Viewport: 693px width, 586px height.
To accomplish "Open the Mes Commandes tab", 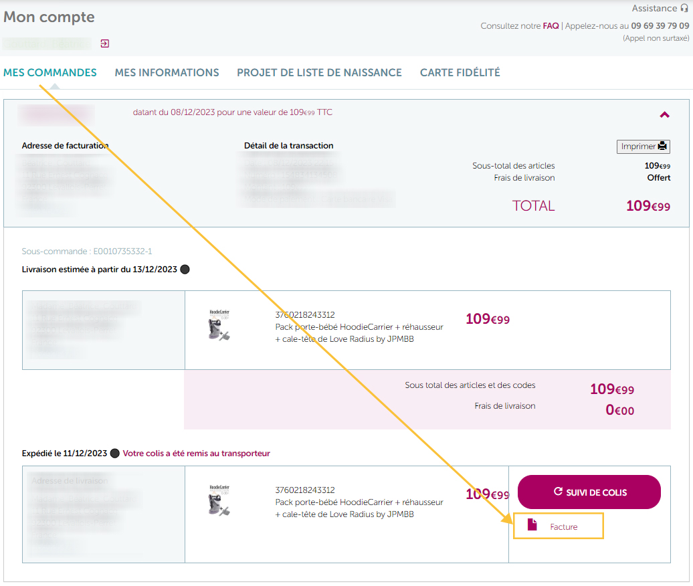I will [x=50, y=72].
